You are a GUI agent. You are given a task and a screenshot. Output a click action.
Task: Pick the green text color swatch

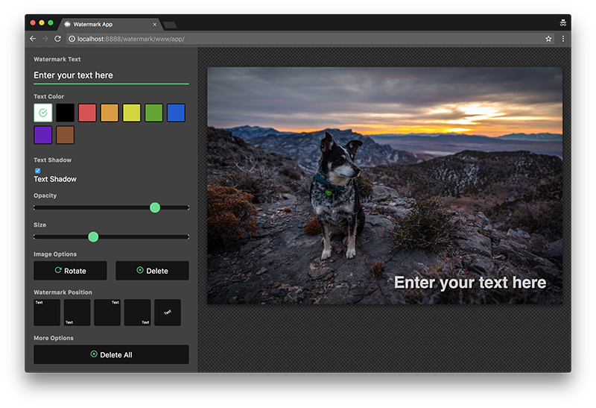tap(154, 113)
